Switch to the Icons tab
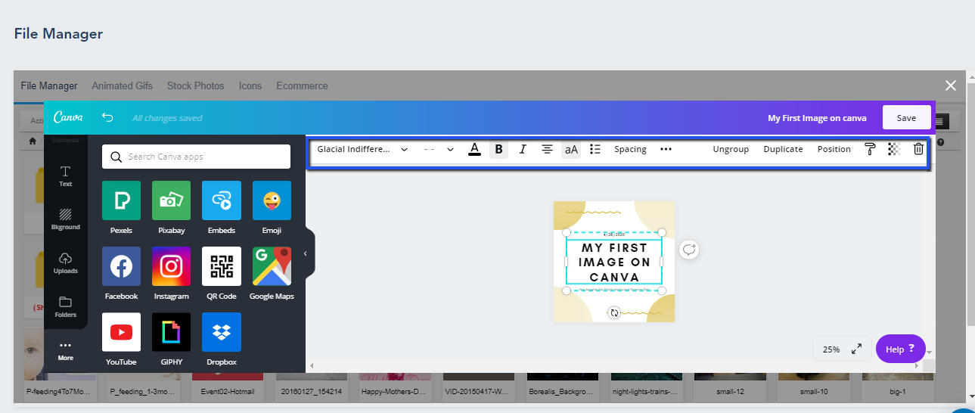Image resolution: width=975 pixels, height=413 pixels. [x=250, y=85]
